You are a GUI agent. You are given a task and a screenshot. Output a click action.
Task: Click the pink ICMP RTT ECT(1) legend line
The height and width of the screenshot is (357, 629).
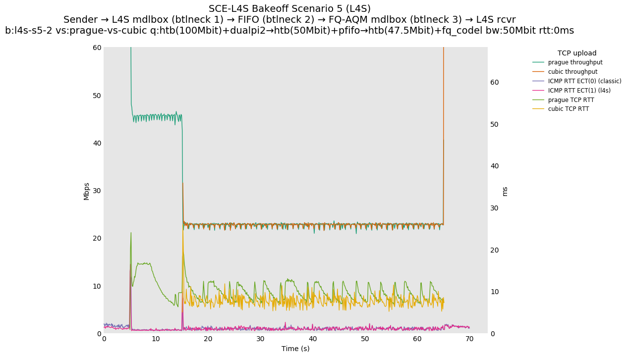(538, 91)
